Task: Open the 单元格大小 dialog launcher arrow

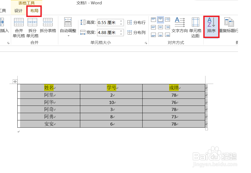Action: [146, 43]
